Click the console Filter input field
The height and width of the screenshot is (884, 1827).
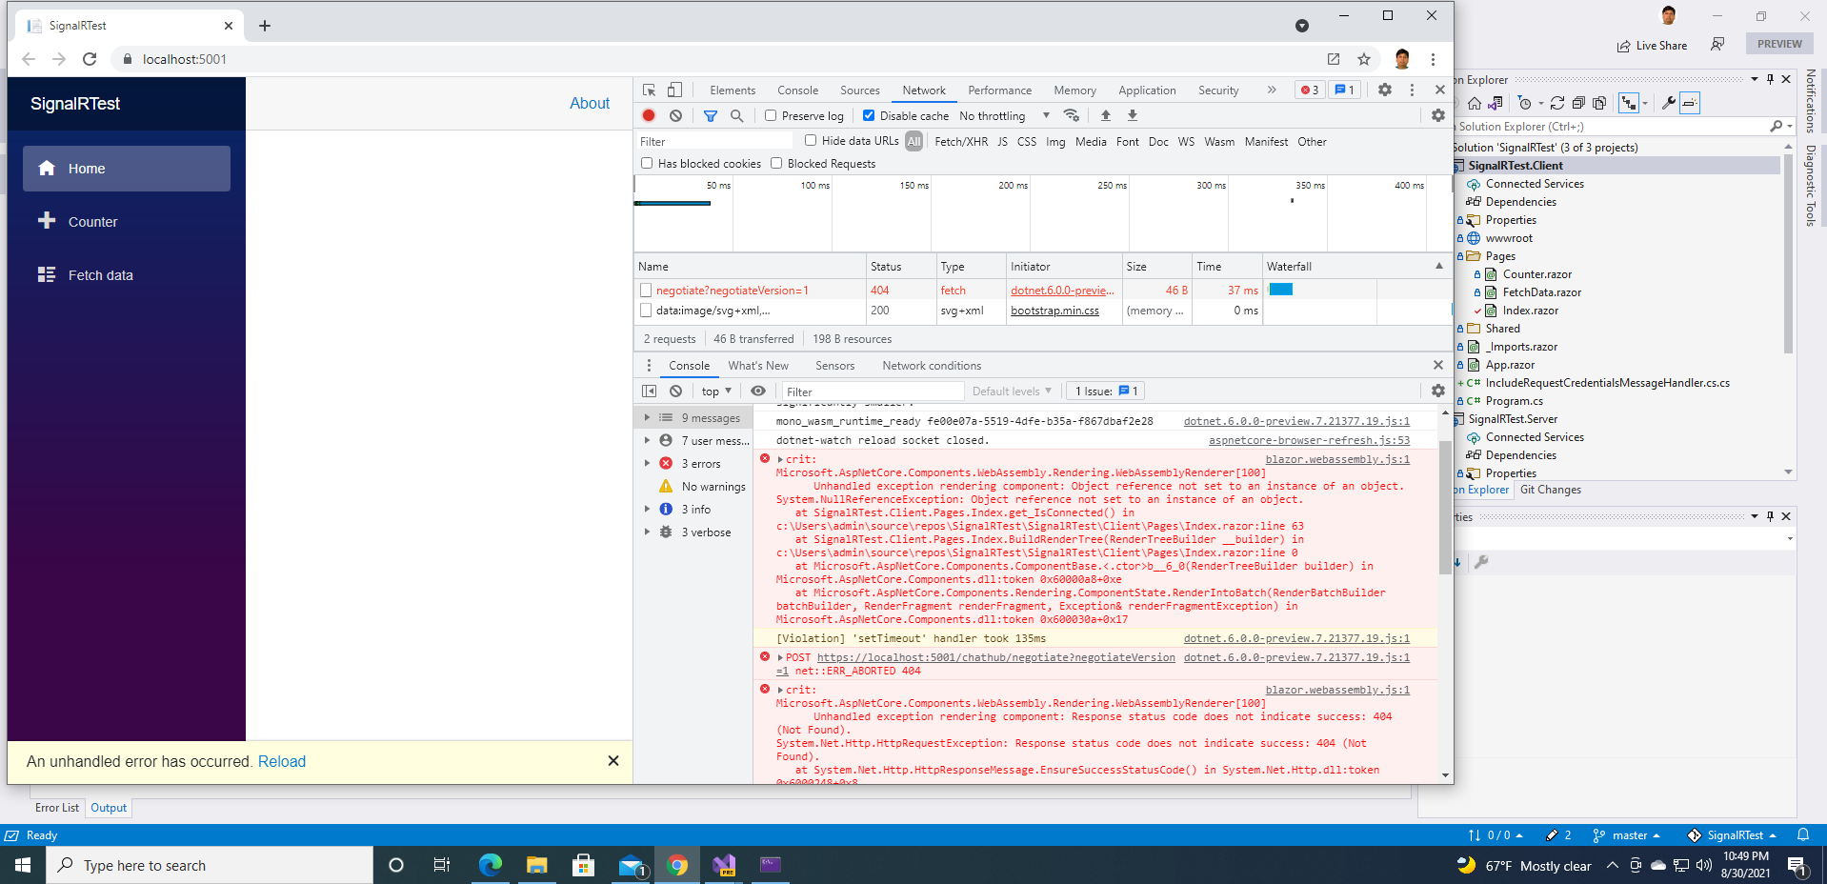[873, 392]
